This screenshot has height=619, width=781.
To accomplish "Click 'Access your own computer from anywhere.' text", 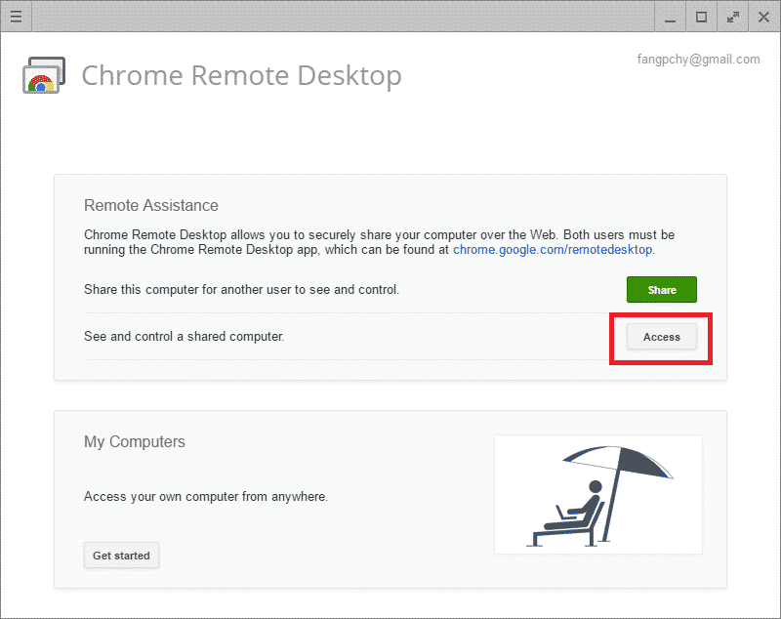I will [206, 497].
